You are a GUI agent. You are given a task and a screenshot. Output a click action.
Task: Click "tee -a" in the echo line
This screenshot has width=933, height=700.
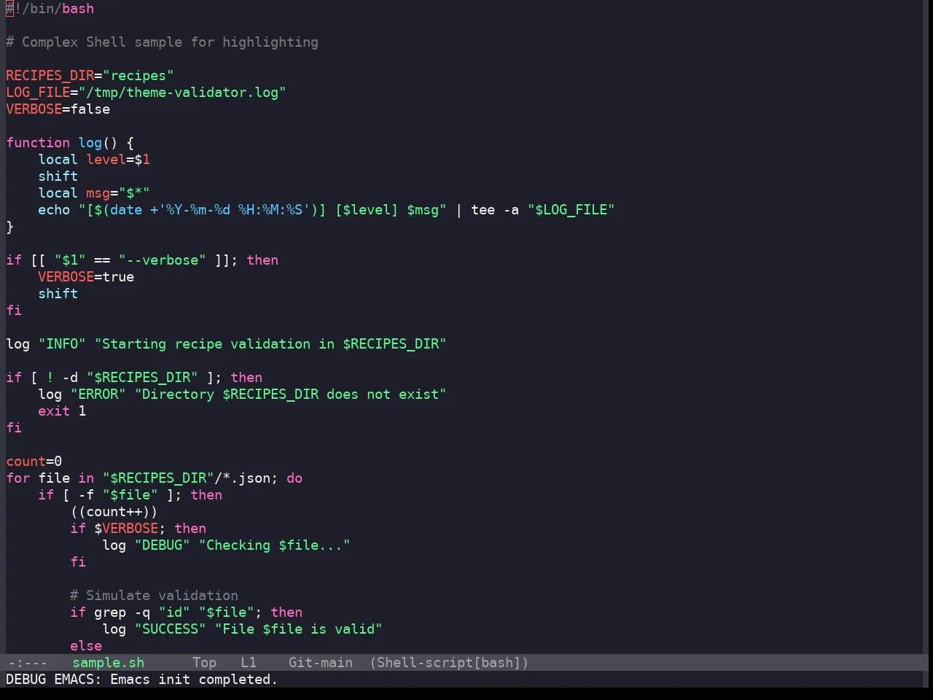click(495, 210)
